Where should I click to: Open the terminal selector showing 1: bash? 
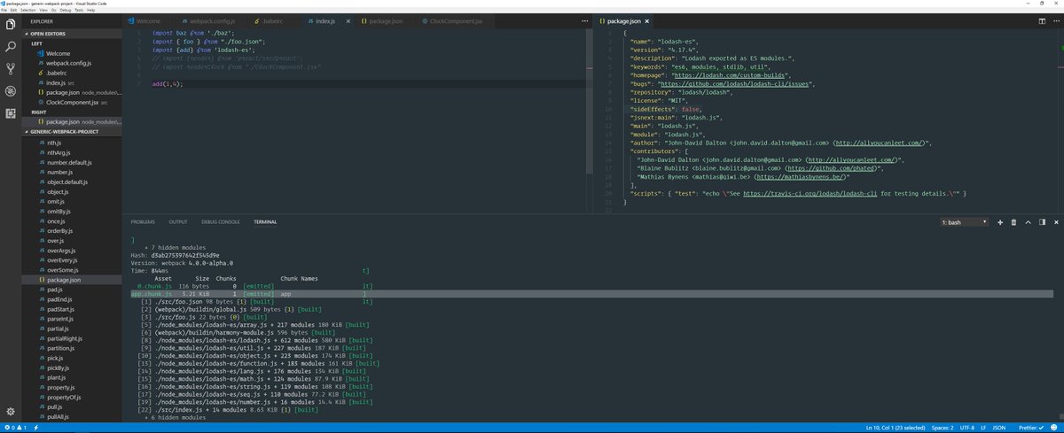pyautogui.click(x=963, y=222)
